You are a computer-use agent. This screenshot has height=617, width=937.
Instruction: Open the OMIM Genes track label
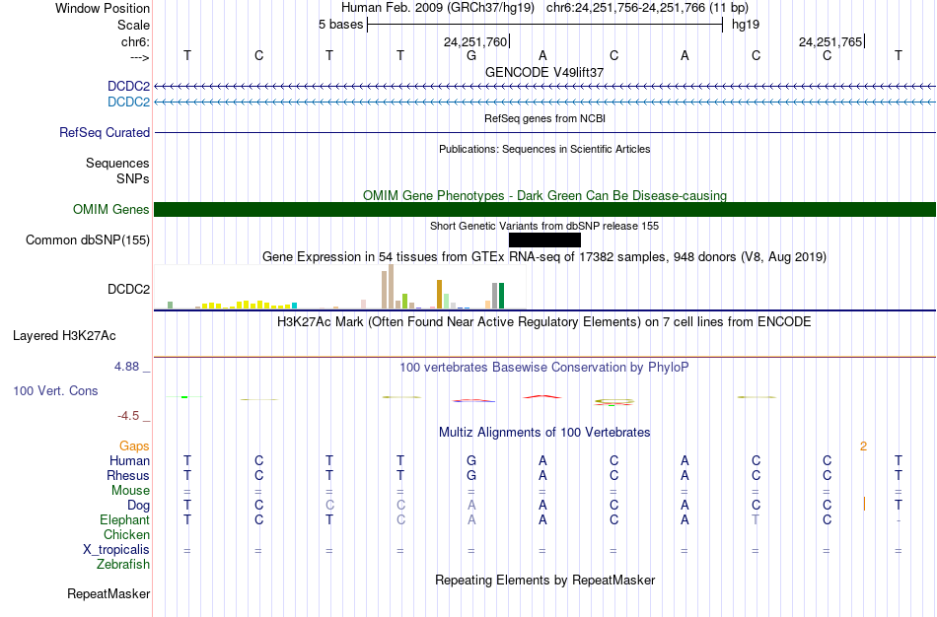[111, 210]
